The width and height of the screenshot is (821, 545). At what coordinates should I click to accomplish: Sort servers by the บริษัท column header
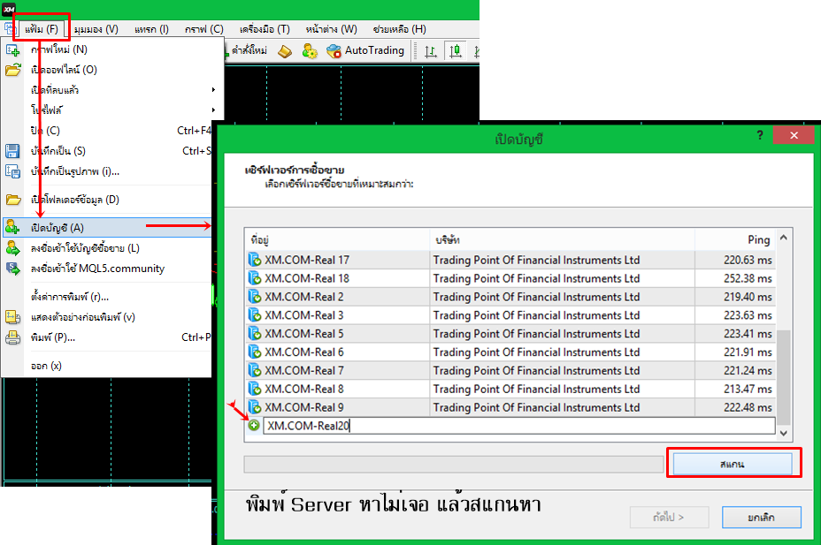coord(562,240)
